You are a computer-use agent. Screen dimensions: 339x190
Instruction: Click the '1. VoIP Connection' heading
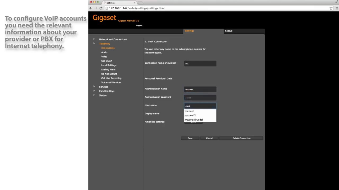156,41
